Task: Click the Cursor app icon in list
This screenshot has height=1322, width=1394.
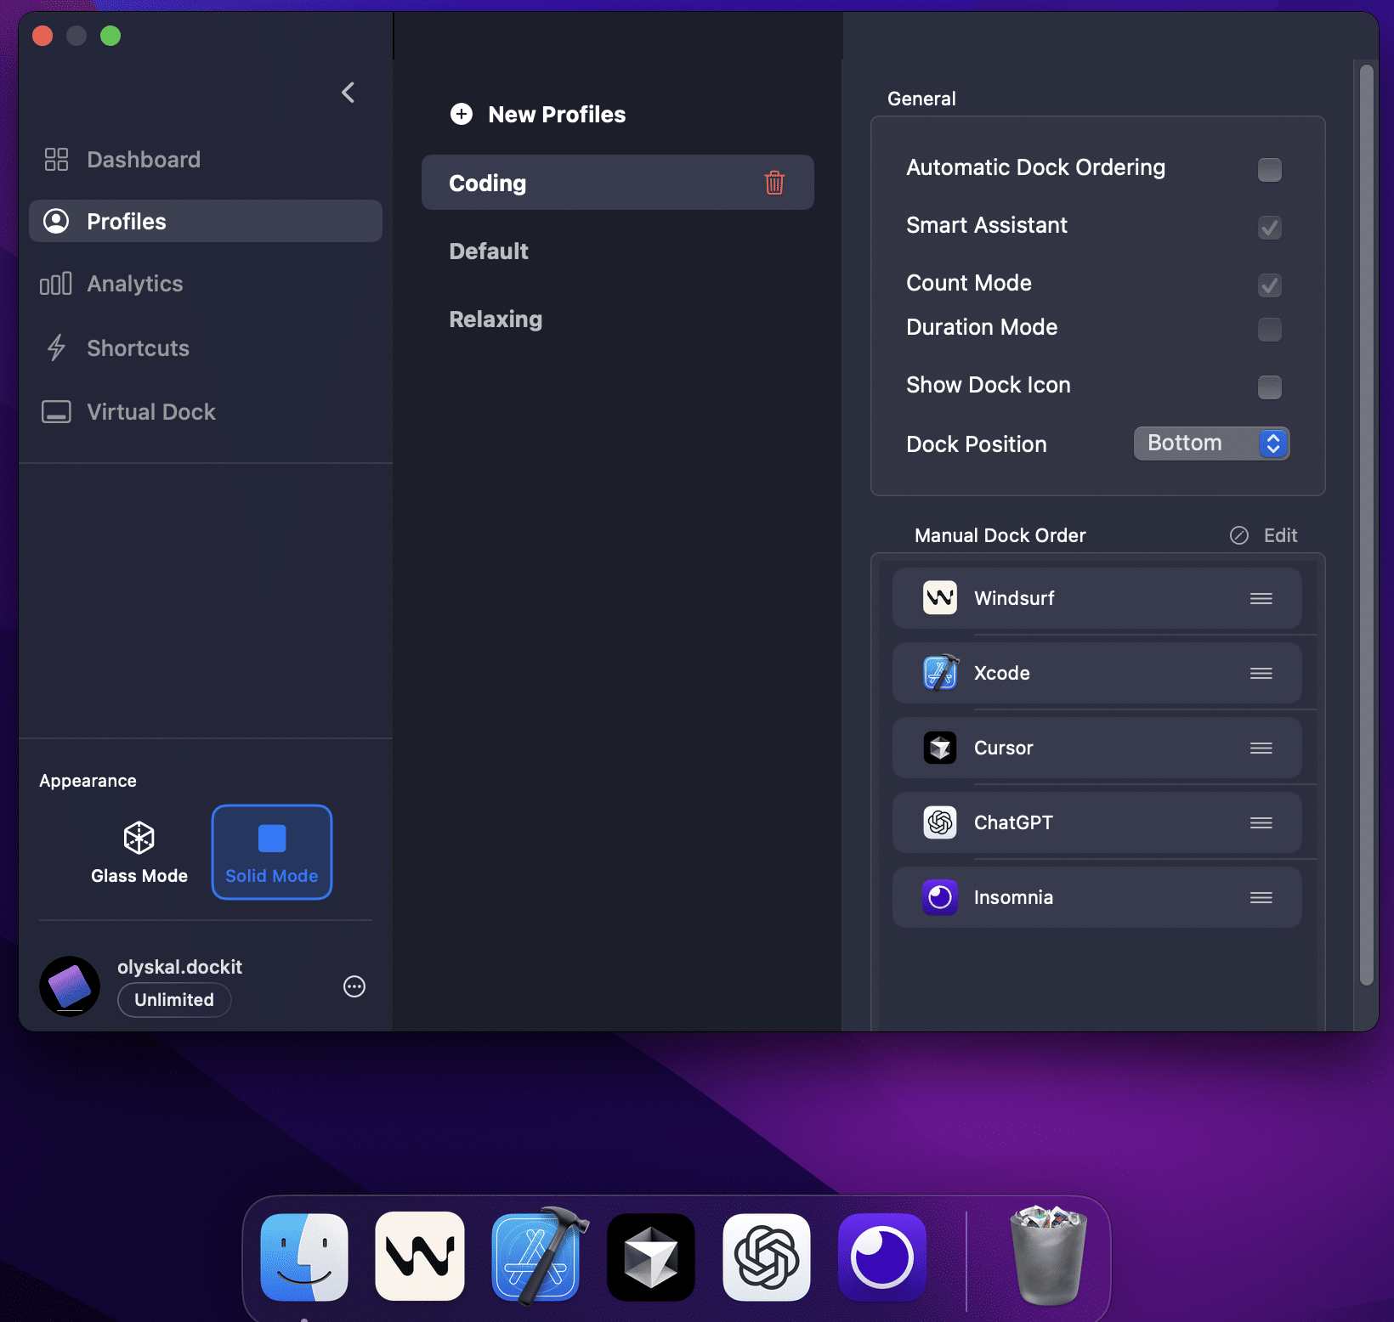Action: pyautogui.click(x=940, y=748)
